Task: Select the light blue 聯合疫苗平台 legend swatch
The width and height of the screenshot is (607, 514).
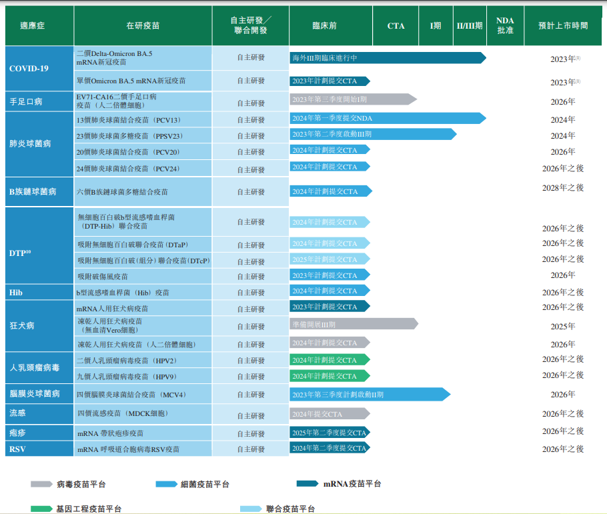Action: click(250, 509)
